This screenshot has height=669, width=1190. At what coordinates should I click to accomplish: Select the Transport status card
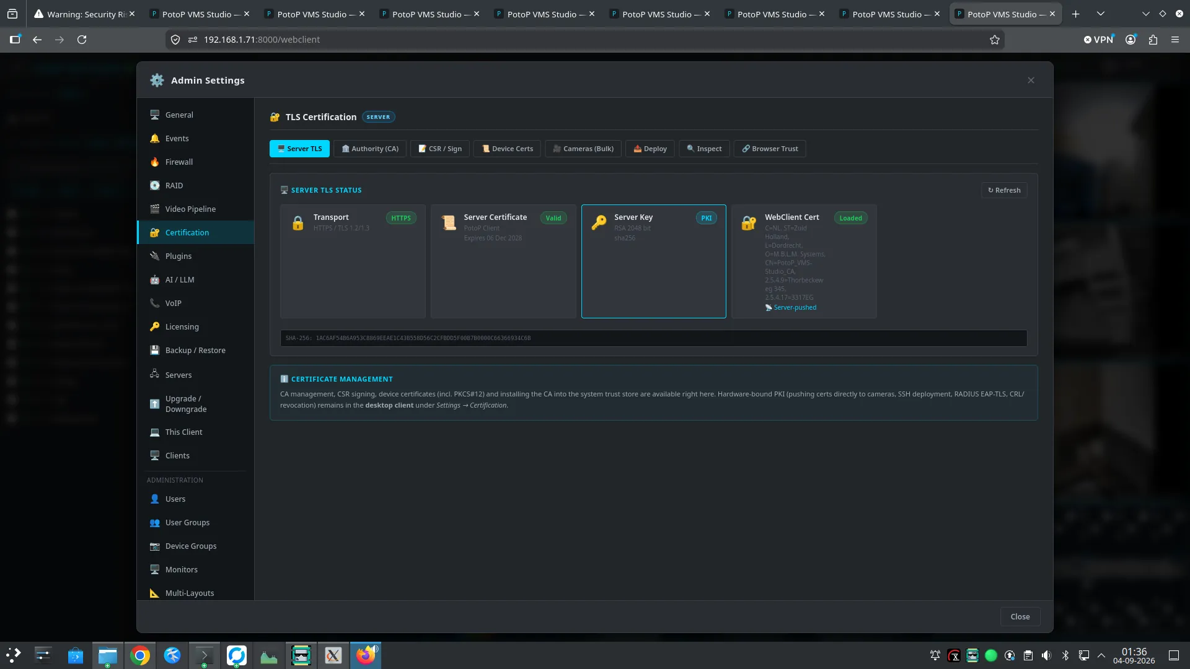pyautogui.click(x=353, y=261)
